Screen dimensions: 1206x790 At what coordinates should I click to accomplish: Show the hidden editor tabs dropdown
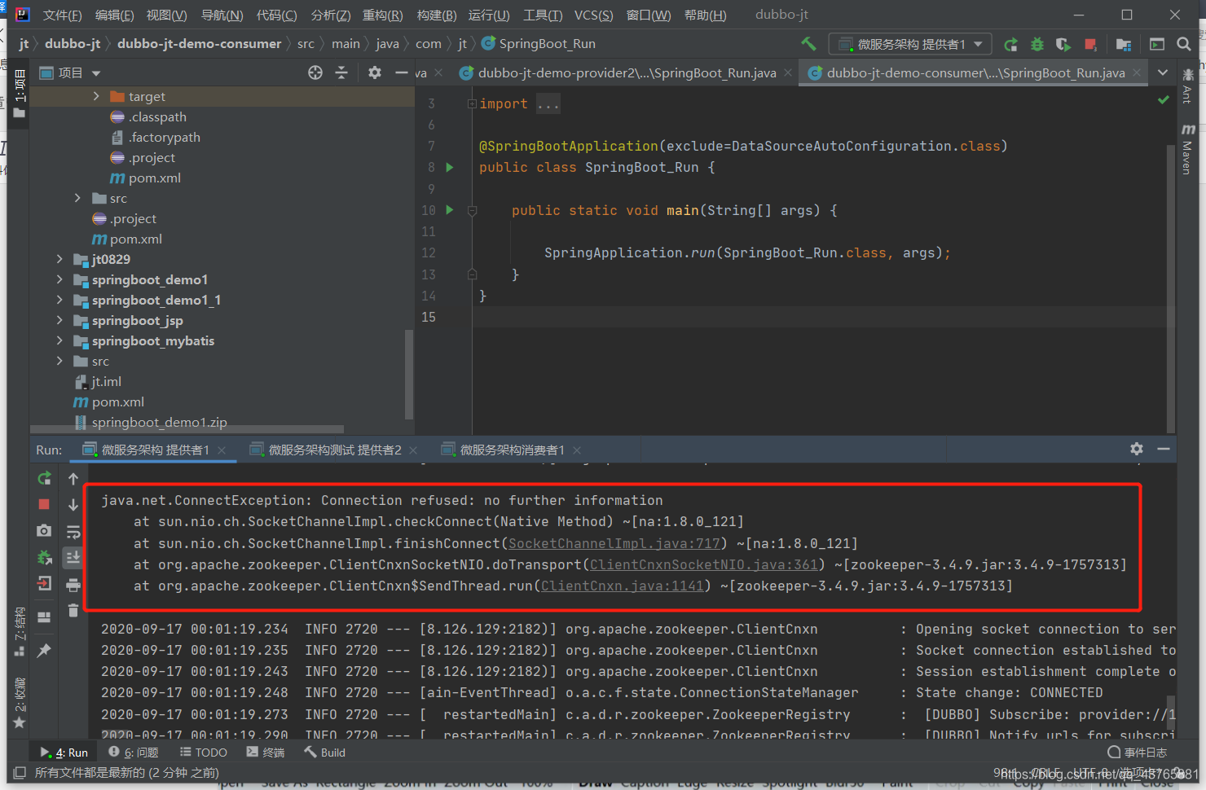click(1163, 72)
